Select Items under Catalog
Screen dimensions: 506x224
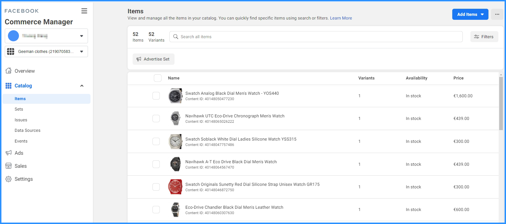point(46,99)
